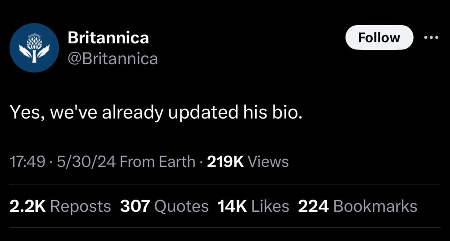Viewport: 450px width, 241px height.
Task: Click the Britannica display name
Action: point(108,38)
